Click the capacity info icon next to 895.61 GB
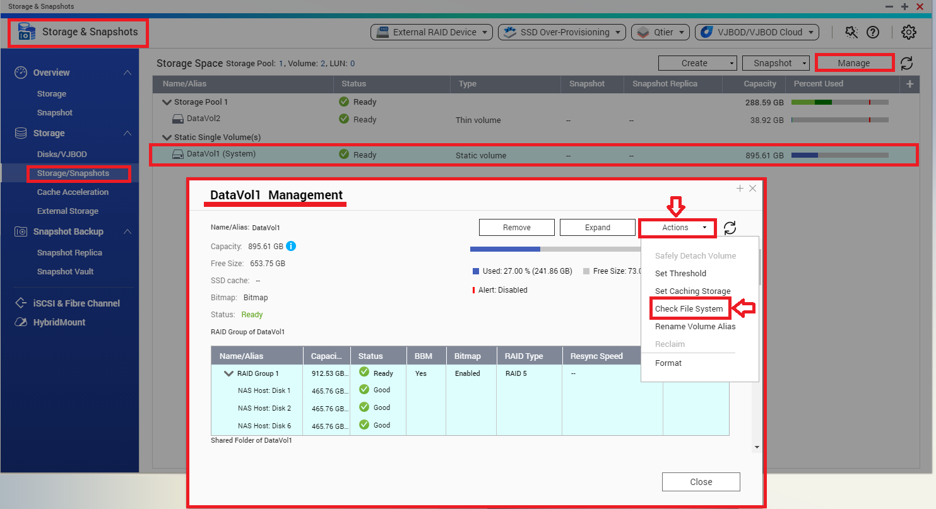936x509 pixels. [x=291, y=246]
